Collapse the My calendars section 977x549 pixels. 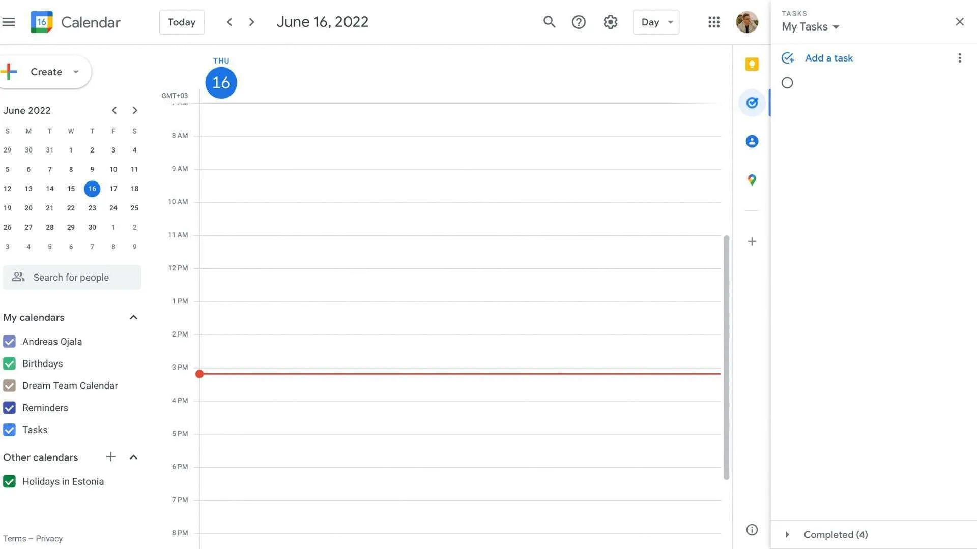(x=133, y=317)
